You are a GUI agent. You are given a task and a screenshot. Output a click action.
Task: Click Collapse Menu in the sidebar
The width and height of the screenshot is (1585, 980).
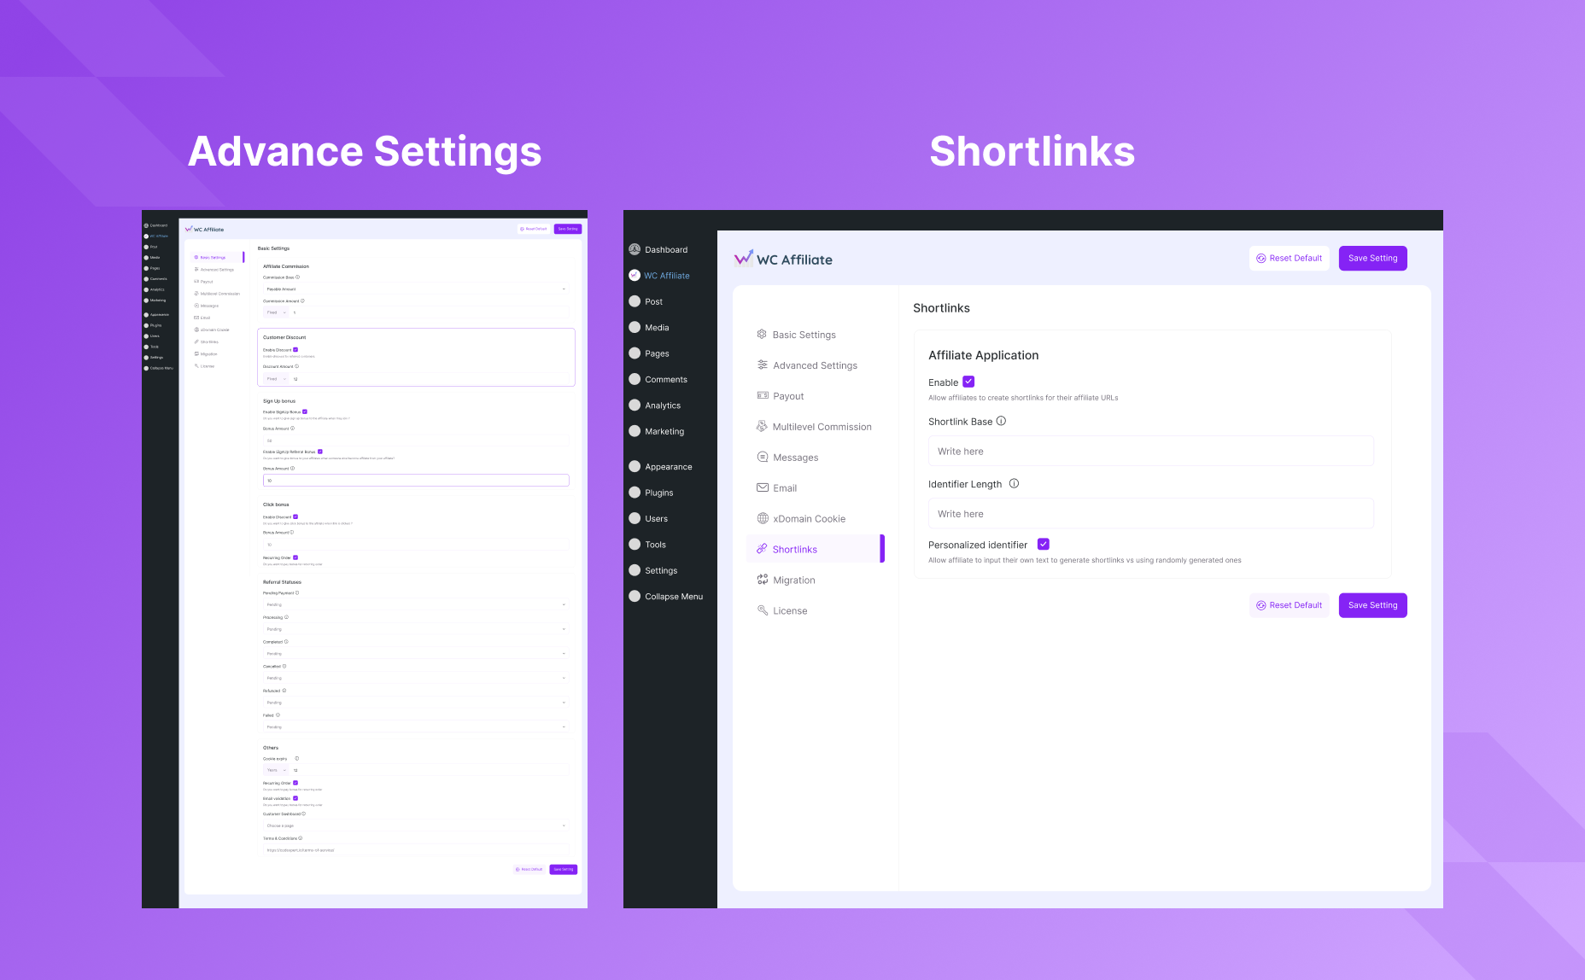[666, 597]
